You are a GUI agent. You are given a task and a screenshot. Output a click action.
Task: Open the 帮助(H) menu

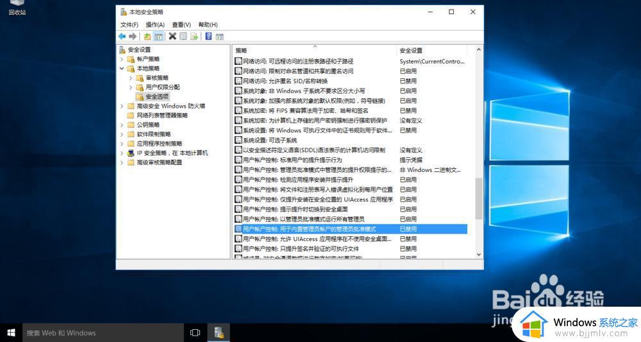coord(208,24)
